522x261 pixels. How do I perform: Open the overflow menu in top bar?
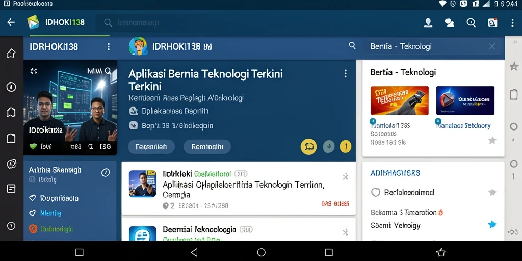(512, 22)
